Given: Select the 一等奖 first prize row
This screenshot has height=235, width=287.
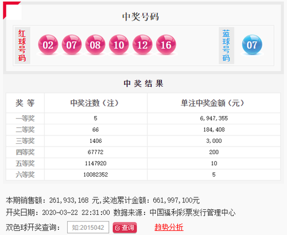Looking at the screenshot, I should tap(143, 119).
